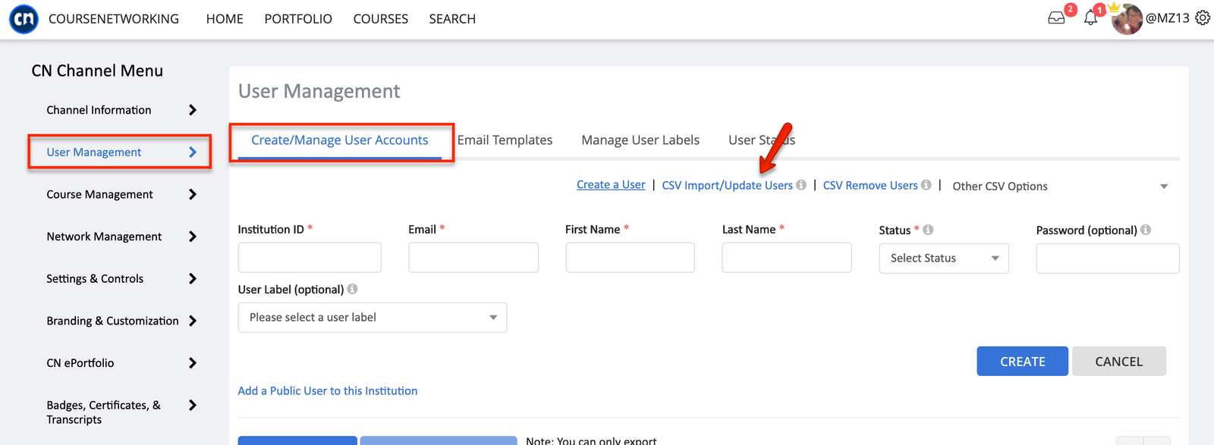Open COURSES in top navigation
The image size is (1214, 445).
pyautogui.click(x=381, y=19)
